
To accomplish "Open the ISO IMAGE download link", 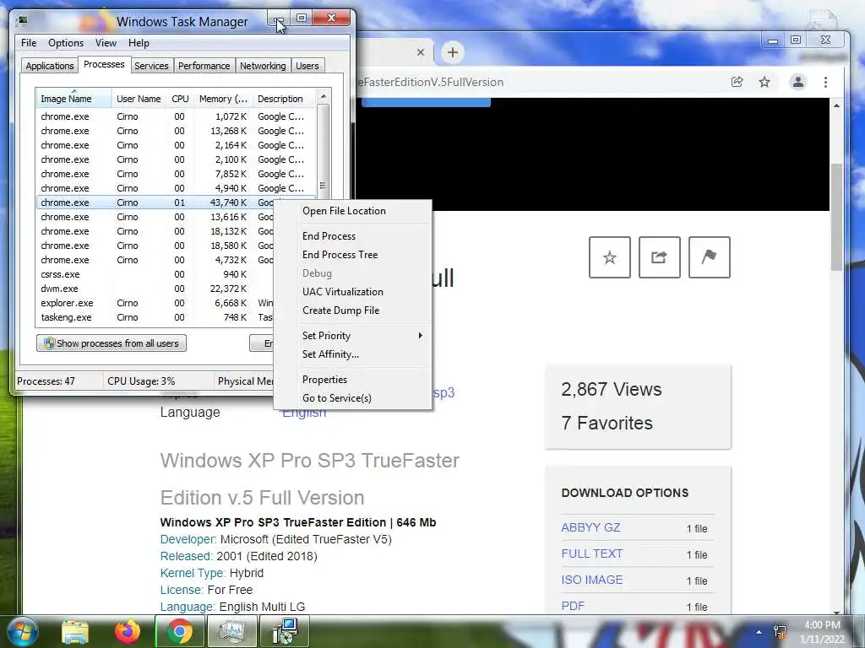I will point(591,580).
